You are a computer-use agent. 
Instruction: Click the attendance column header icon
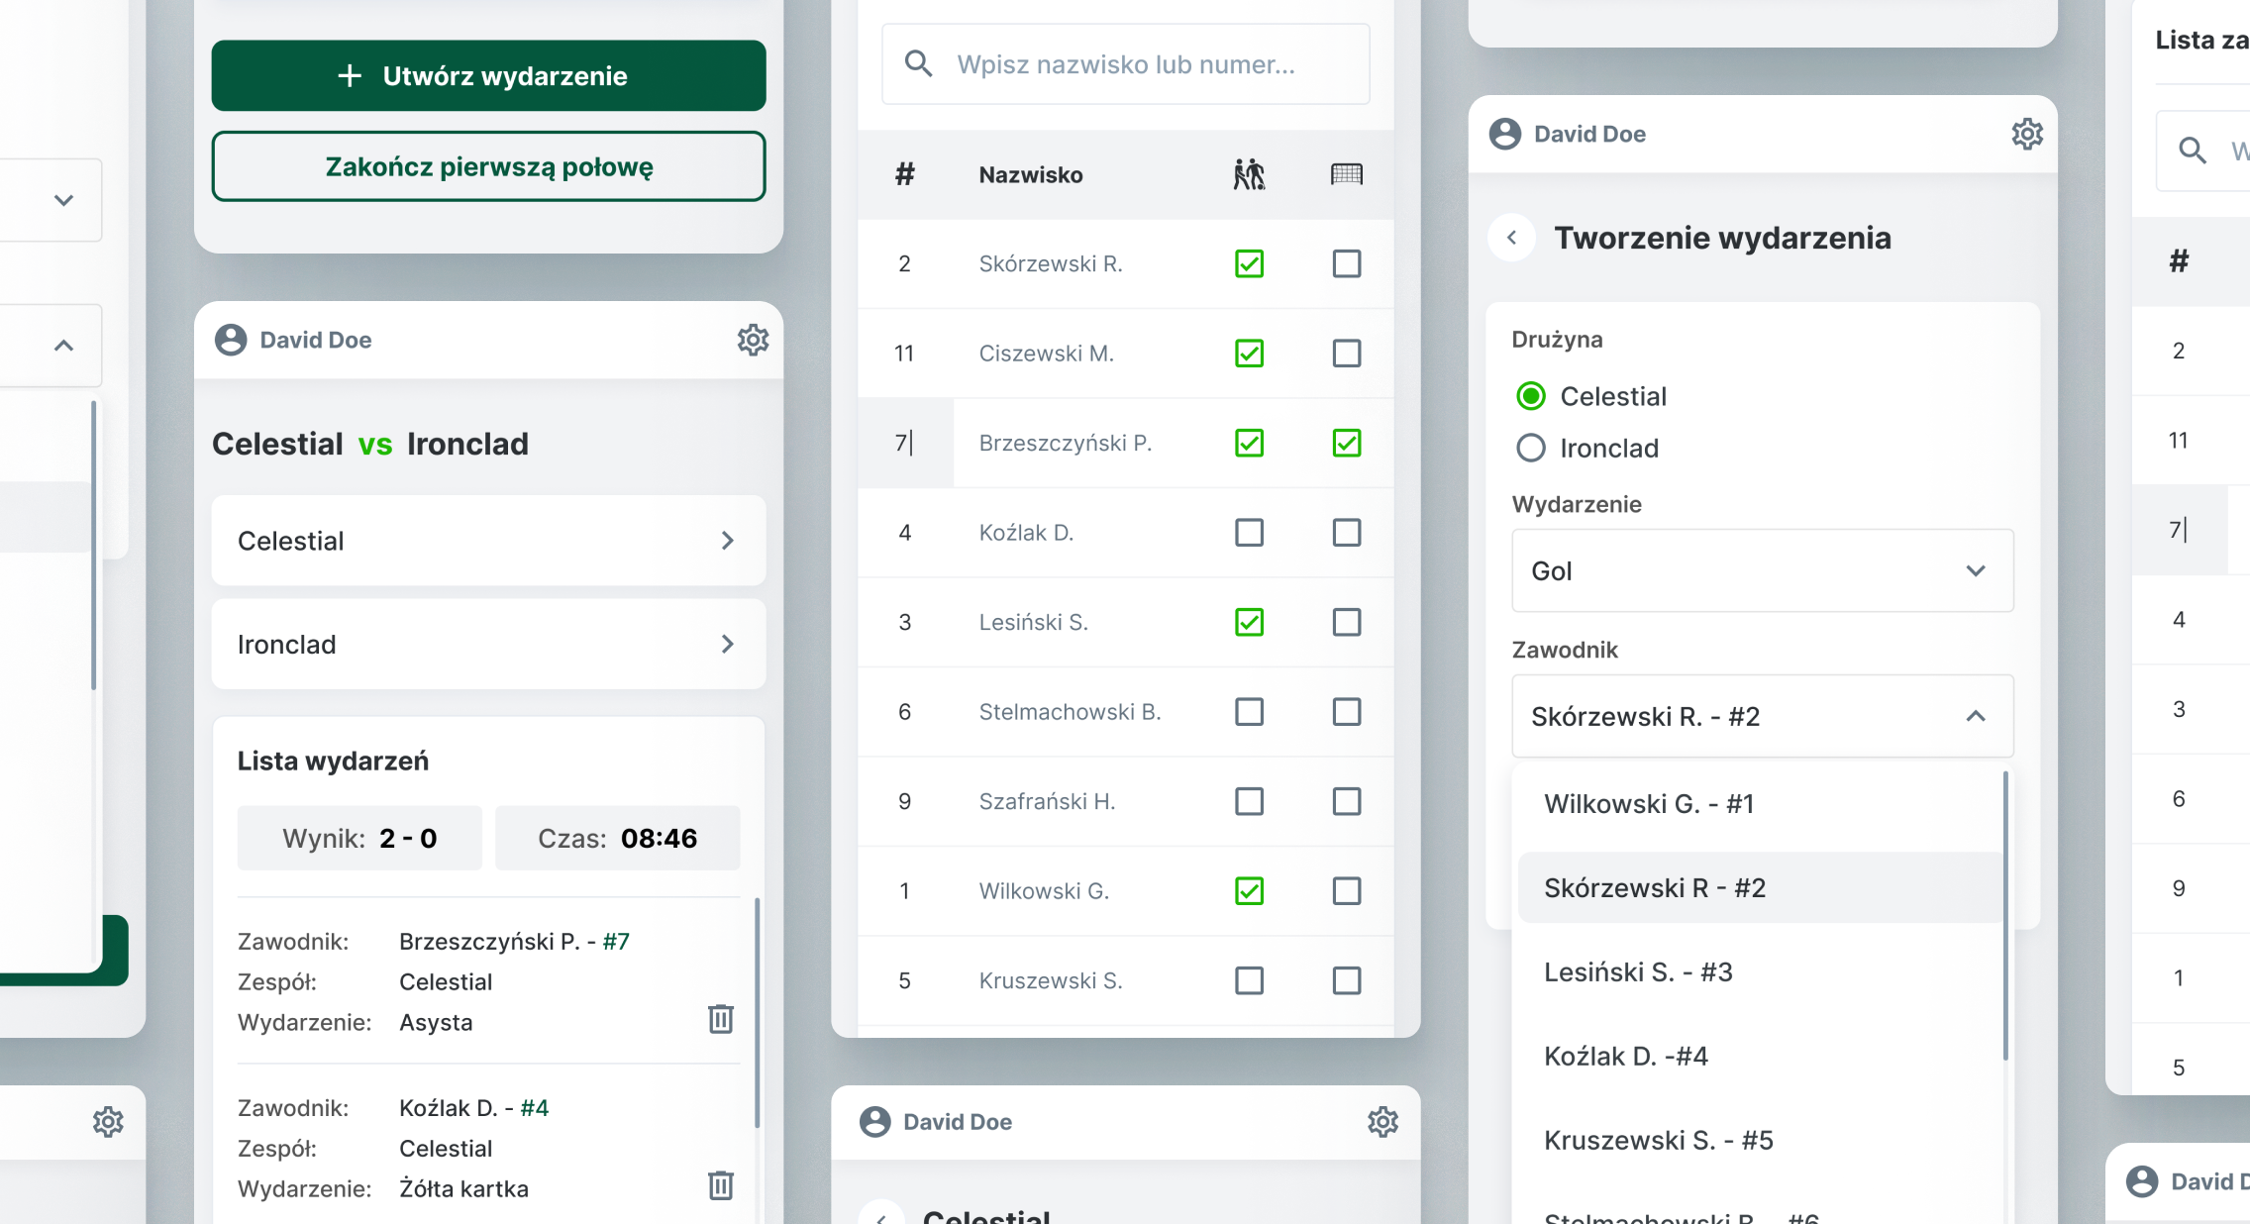click(x=1250, y=174)
